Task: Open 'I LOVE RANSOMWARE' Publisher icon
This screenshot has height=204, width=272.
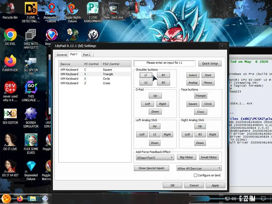Action: (93, 12)
